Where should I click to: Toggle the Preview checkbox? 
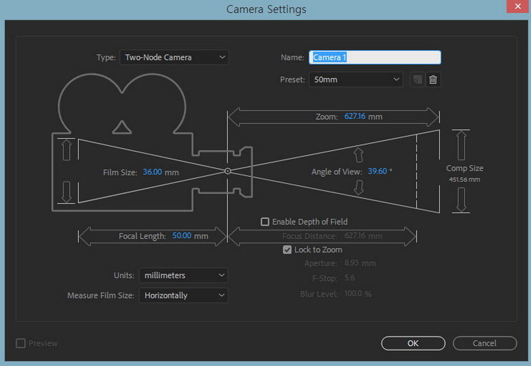coord(21,343)
